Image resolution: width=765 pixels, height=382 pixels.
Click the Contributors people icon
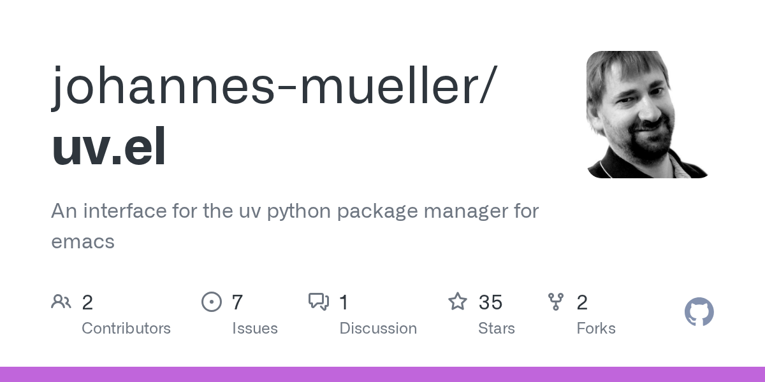(x=61, y=302)
